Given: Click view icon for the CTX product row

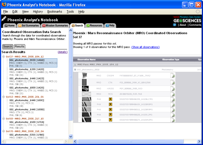Looking at the screenshot, I should click(x=173, y=82).
